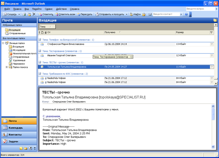The height and width of the screenshot is (158, 219).
Task: Open the Создать dropdown arrow
Action: pos(19,14)
